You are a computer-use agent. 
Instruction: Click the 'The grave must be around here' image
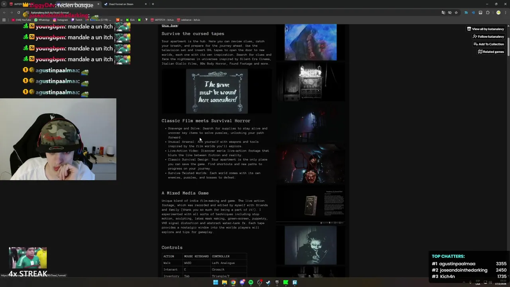217,91
